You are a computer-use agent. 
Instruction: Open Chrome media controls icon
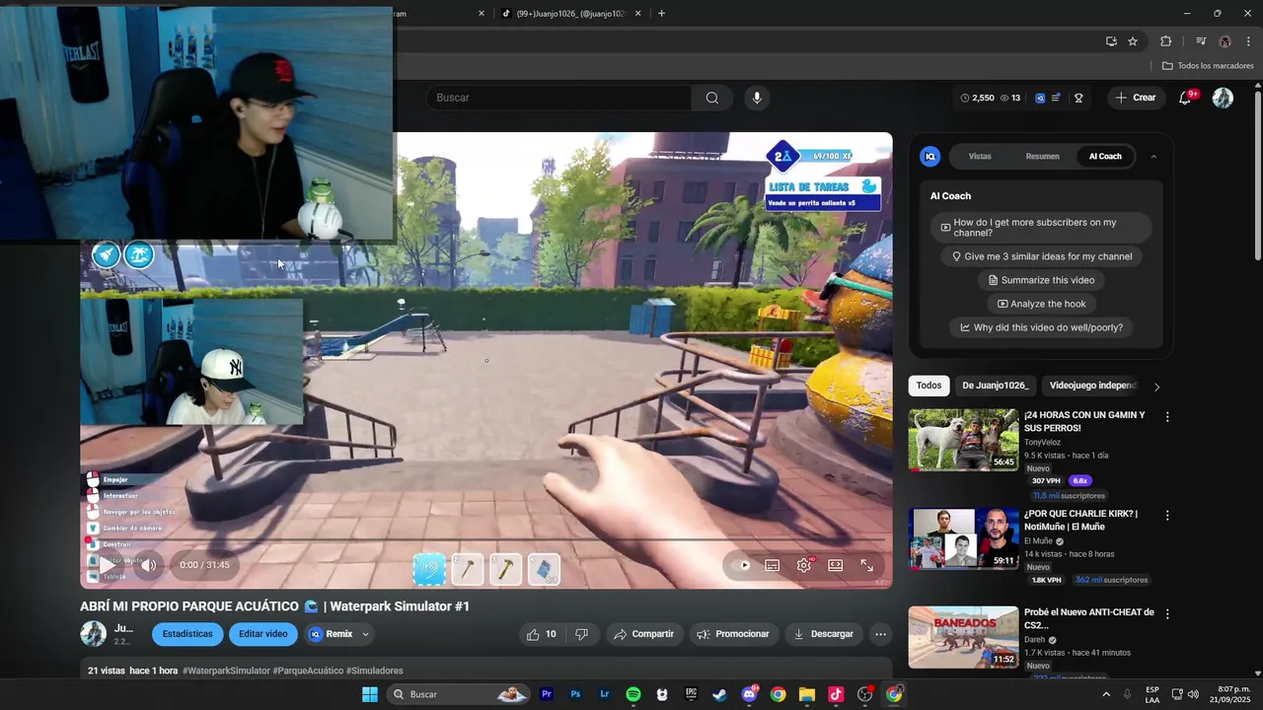coord(1201,41)
